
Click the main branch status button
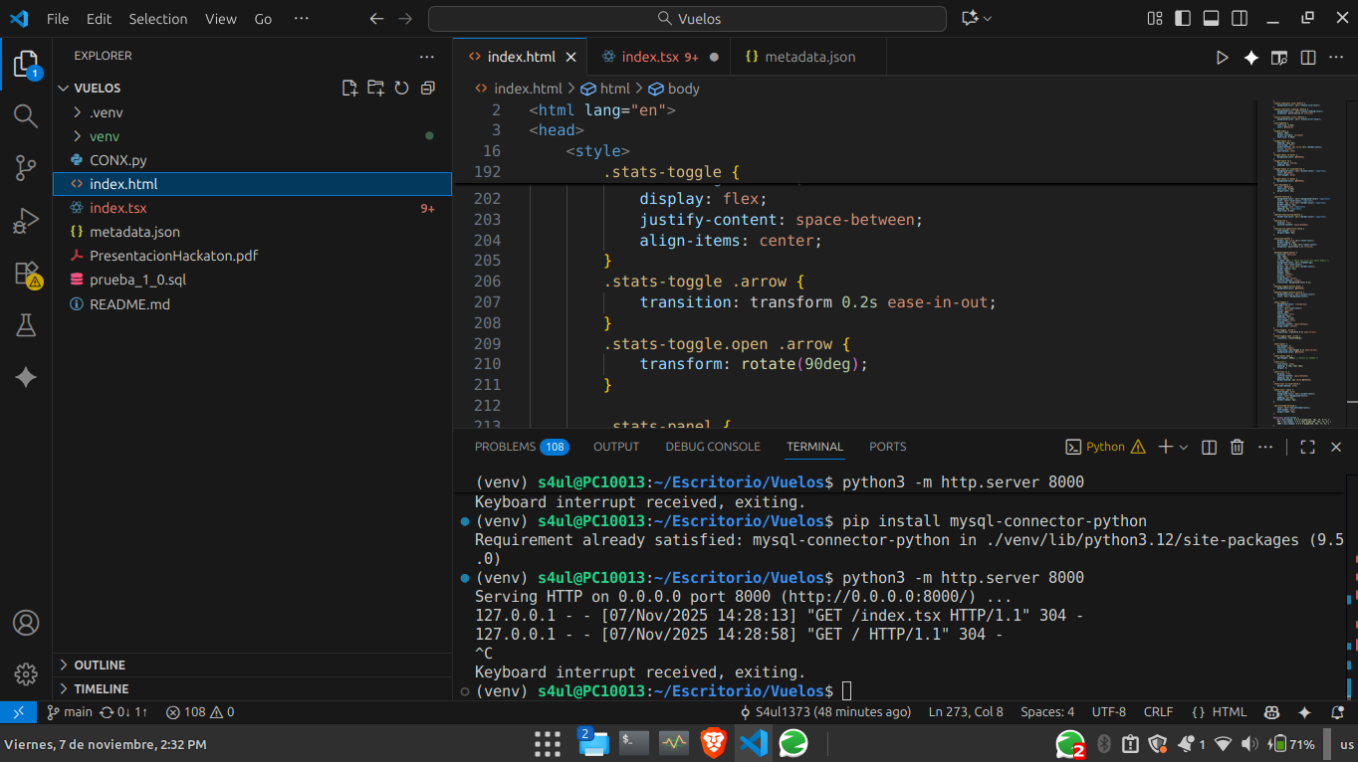[x=70, y=712]
